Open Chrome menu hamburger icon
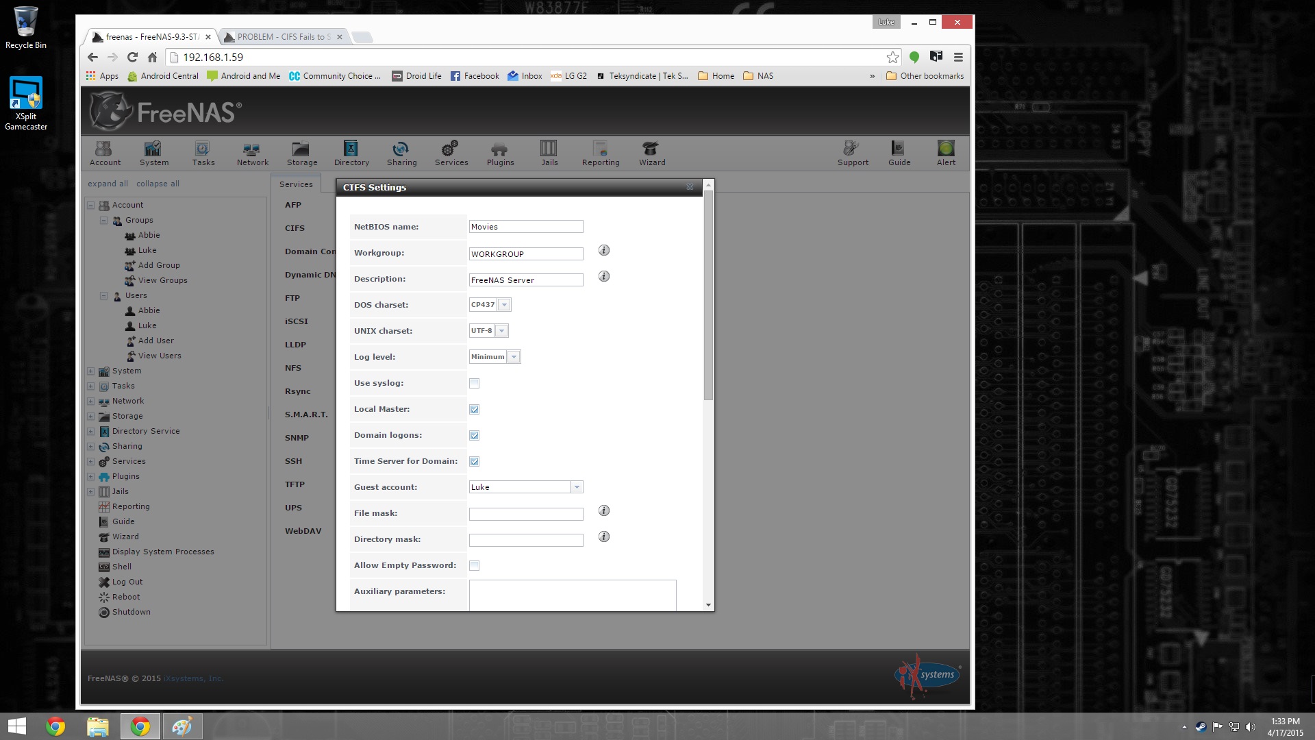 pos(958,58)
